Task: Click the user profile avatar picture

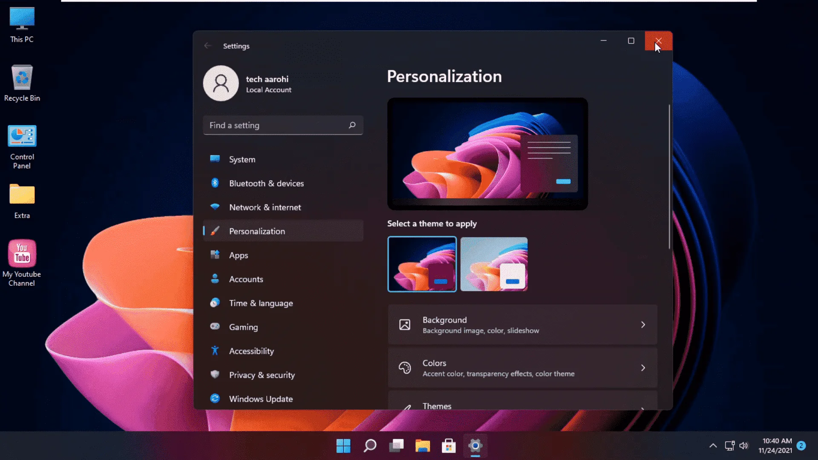Action: click(x=221, y=83)
